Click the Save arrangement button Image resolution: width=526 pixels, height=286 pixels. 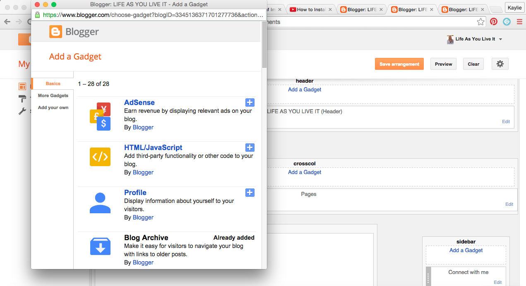pyautogui.click(x=399, y=64)
